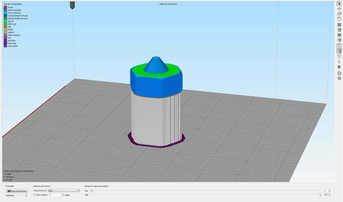Screen dimensions: 343x202
Task: Activate the rotate tool in right toolbar
Action: click(339, 19)
